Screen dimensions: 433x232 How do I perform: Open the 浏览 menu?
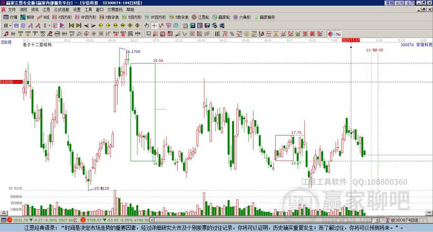click(x=24, y=10)
